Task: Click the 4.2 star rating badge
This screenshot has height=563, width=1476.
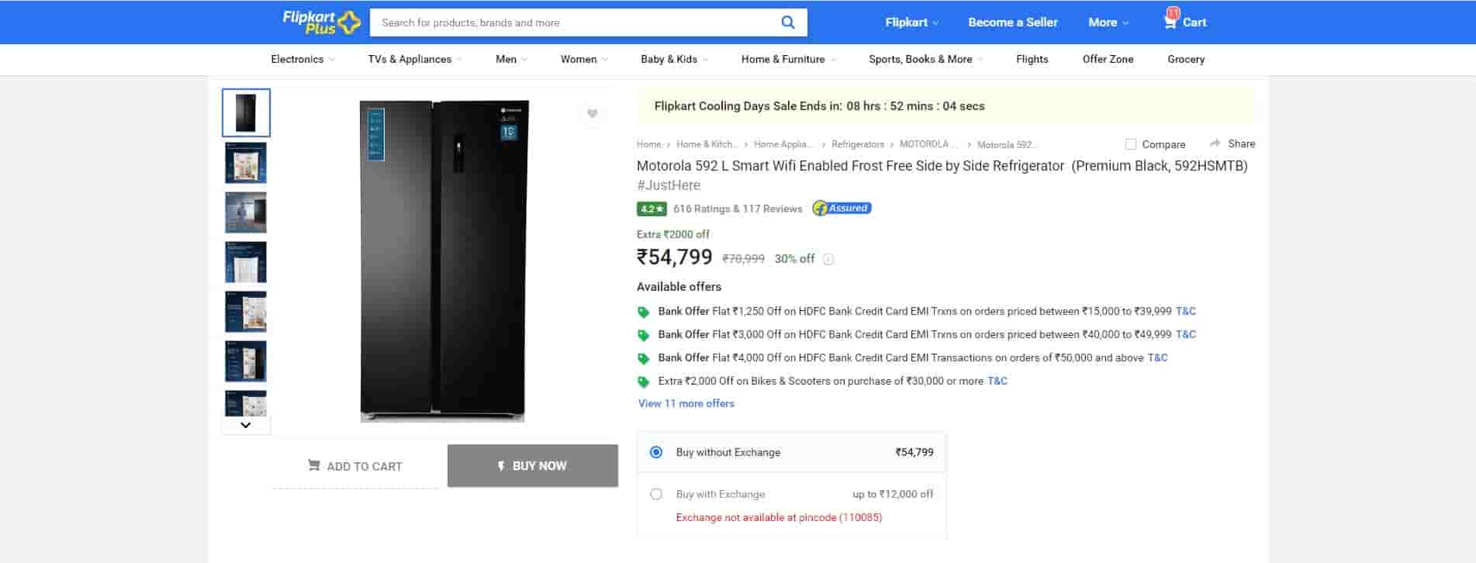Action: click(x=652, y=209)
